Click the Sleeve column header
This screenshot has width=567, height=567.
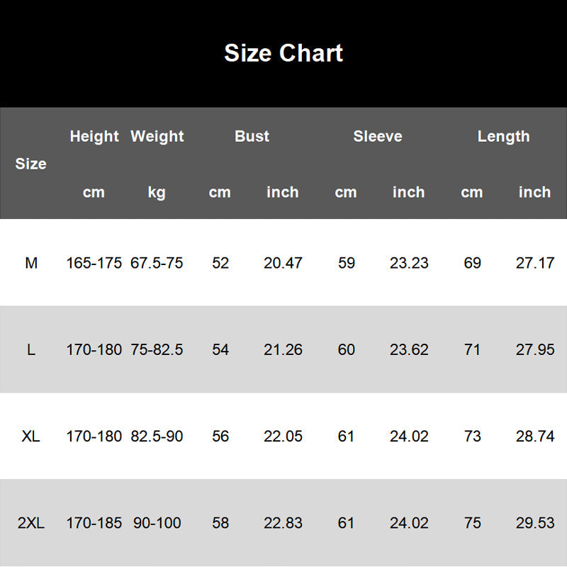point(378,136)
